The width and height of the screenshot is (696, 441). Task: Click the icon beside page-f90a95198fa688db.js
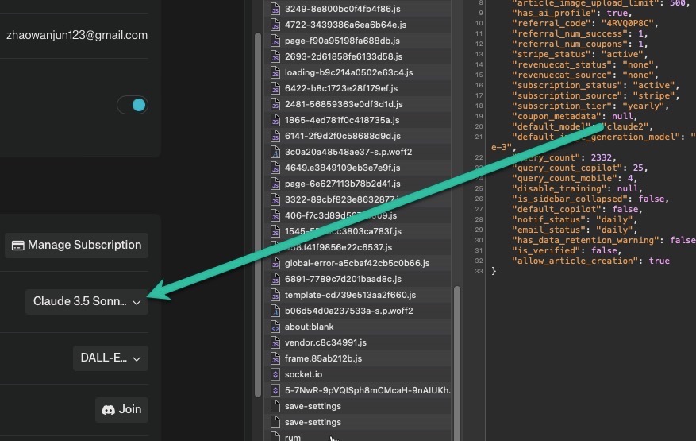pos(275,41)
